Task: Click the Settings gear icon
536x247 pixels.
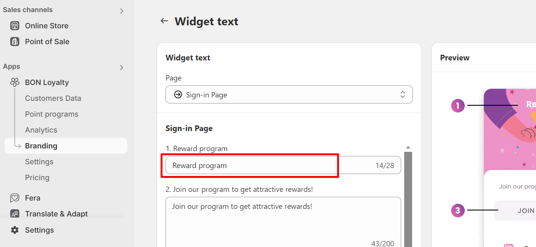Action: point(15,230)
